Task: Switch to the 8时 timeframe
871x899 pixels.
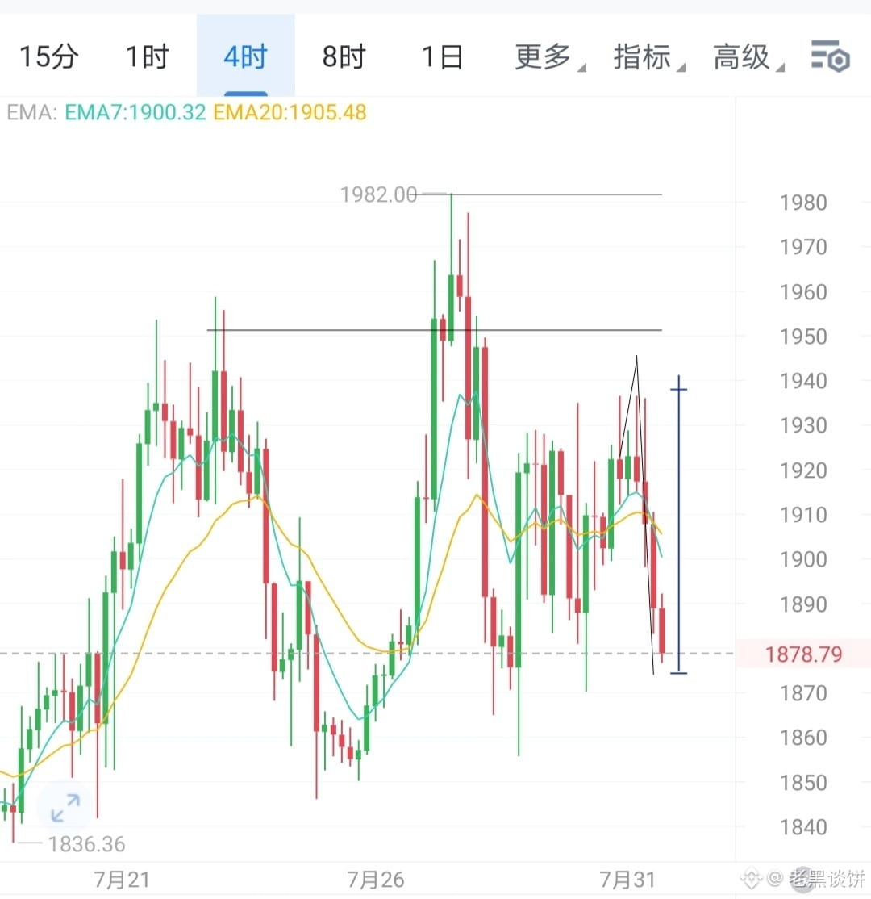Action: click(344, 56)
